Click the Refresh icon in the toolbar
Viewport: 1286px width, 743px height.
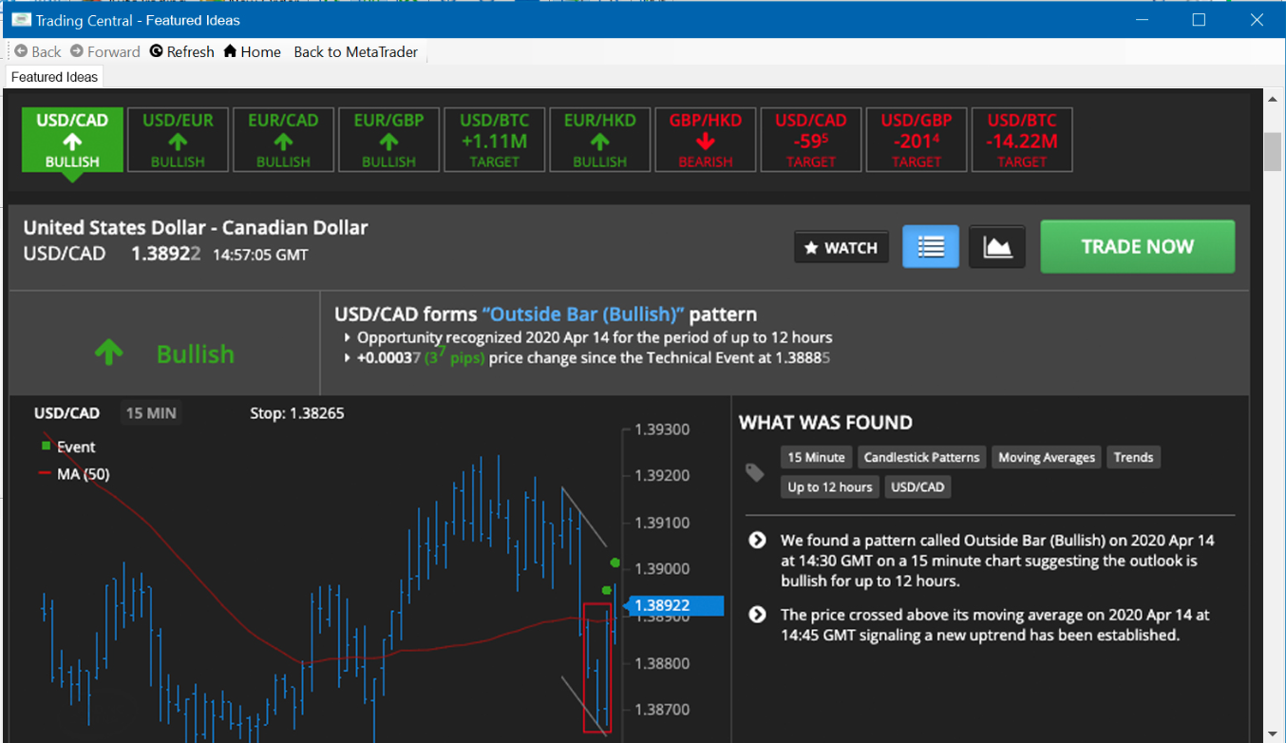157,51
